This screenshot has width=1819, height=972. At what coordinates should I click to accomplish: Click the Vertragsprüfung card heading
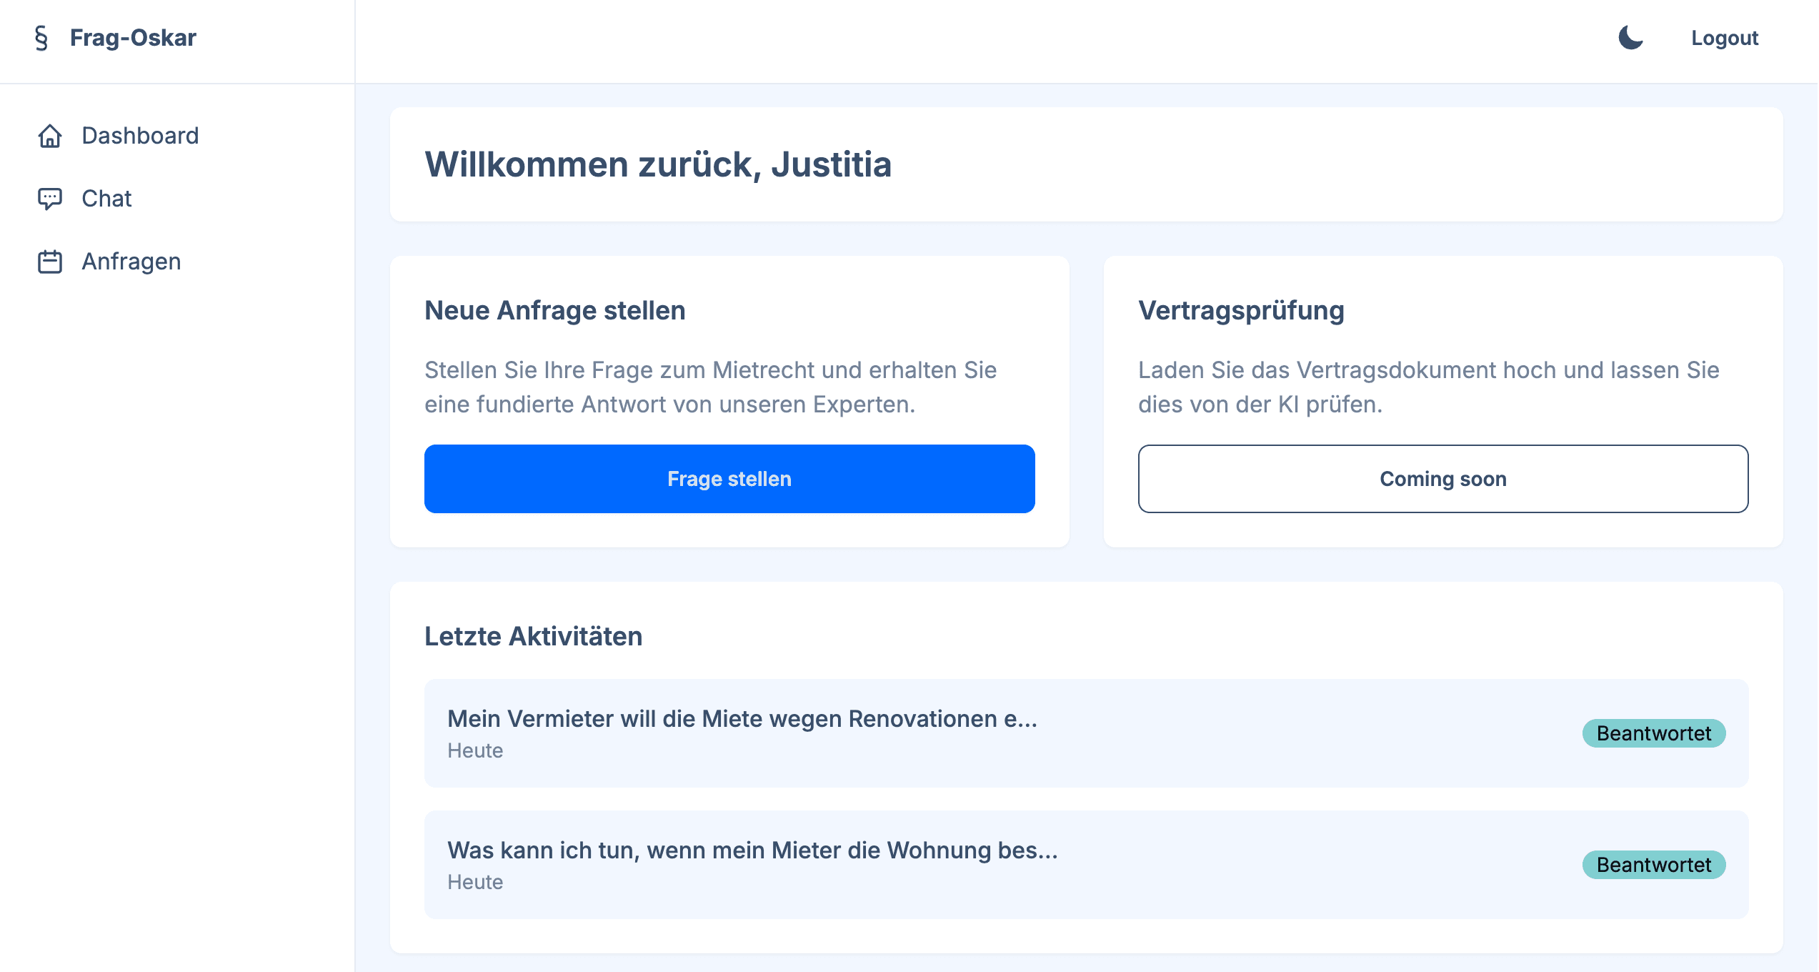click(x=1241, y=309)
